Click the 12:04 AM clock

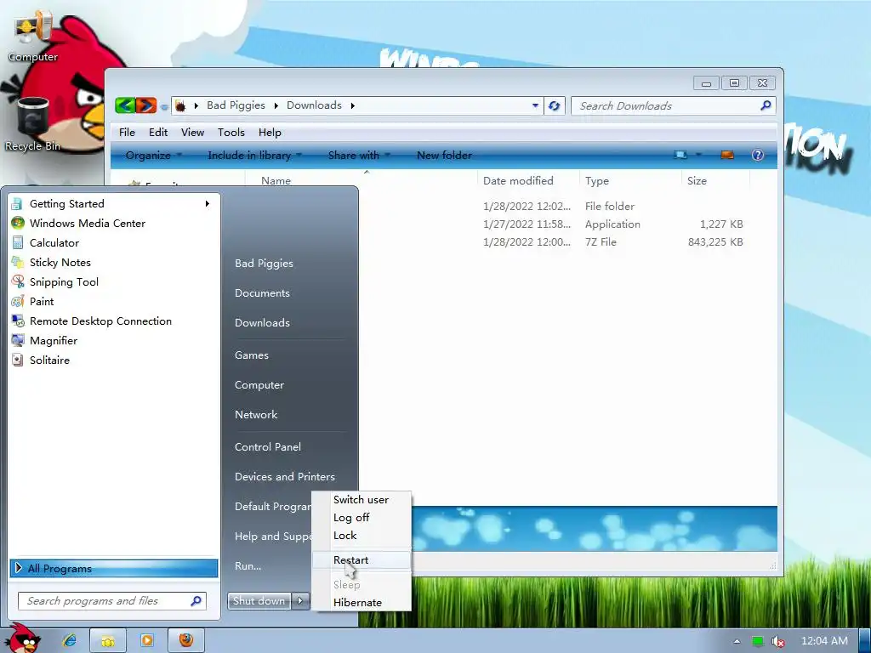824,641
